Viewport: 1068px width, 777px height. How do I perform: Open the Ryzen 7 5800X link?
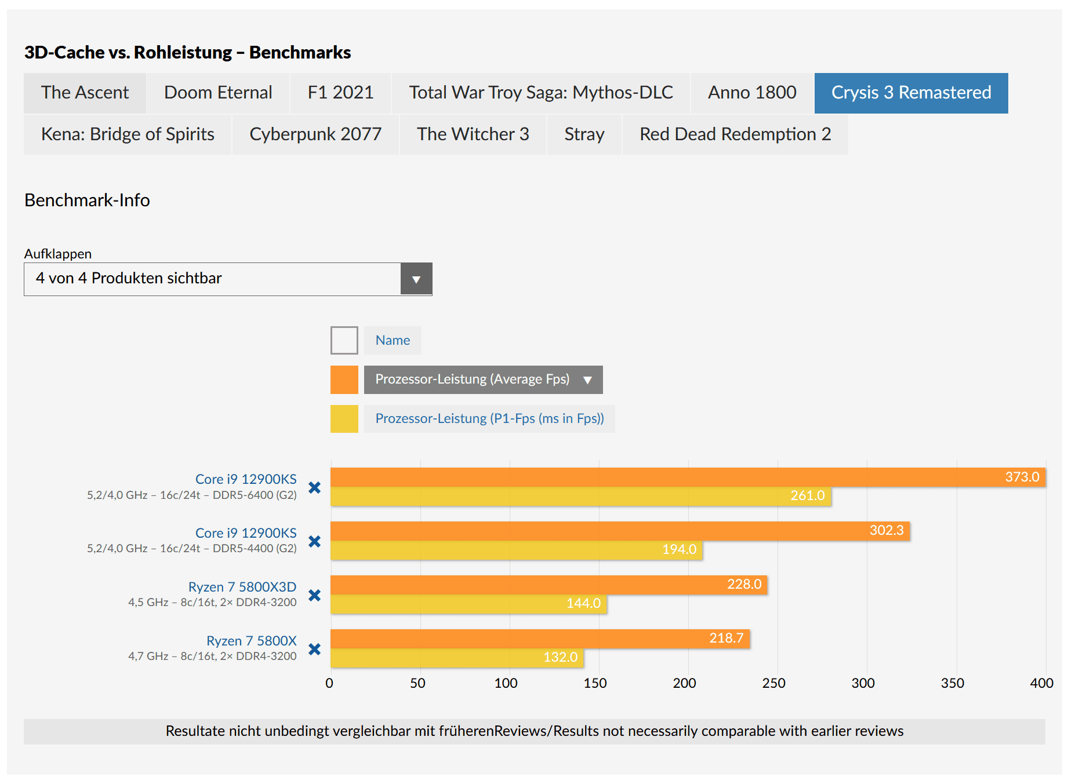coord(252,641)
